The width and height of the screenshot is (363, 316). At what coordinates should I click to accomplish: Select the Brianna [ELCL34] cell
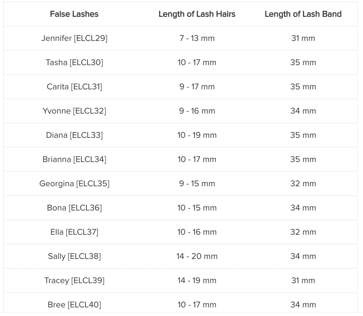click(74, 159)
